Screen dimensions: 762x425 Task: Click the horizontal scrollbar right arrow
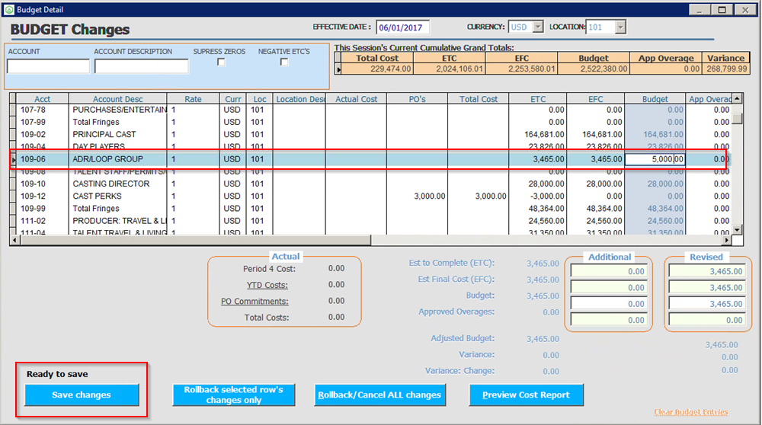point(726,240)
